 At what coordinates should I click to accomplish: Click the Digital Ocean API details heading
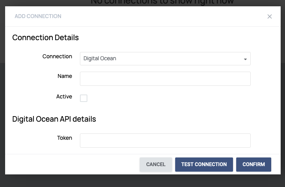54,119
